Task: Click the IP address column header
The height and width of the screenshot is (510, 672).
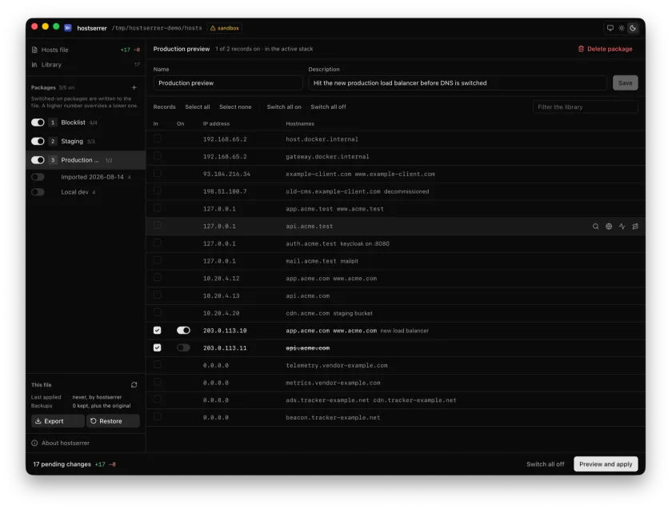Action: pos(216,123)
